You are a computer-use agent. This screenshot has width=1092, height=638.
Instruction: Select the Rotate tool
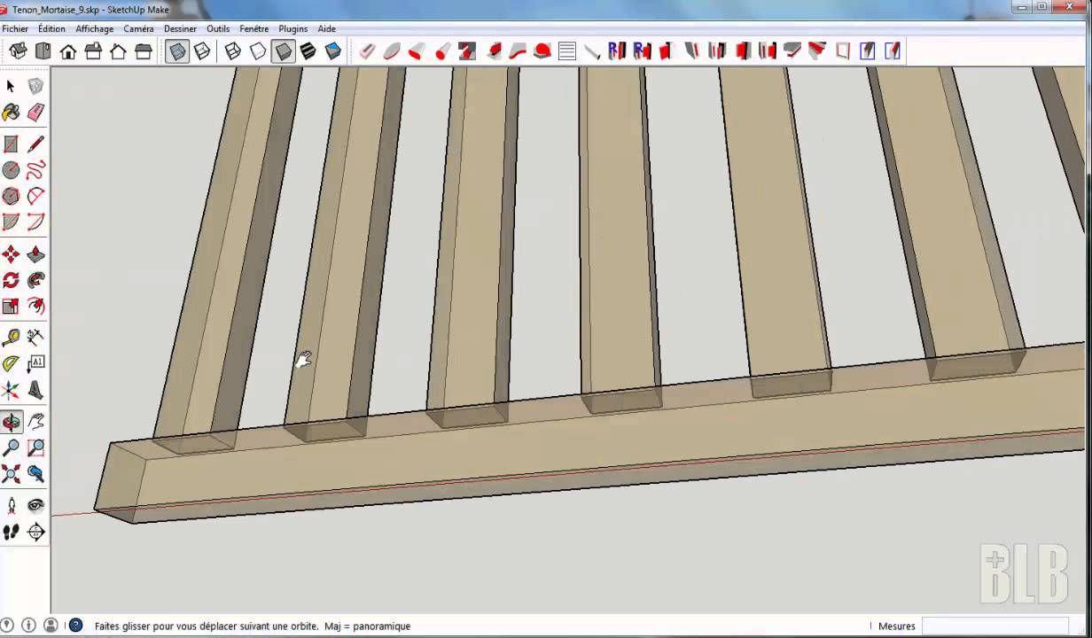click(x=11, y=281)
